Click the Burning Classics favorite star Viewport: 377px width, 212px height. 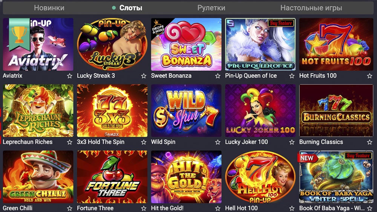point(369,142)
